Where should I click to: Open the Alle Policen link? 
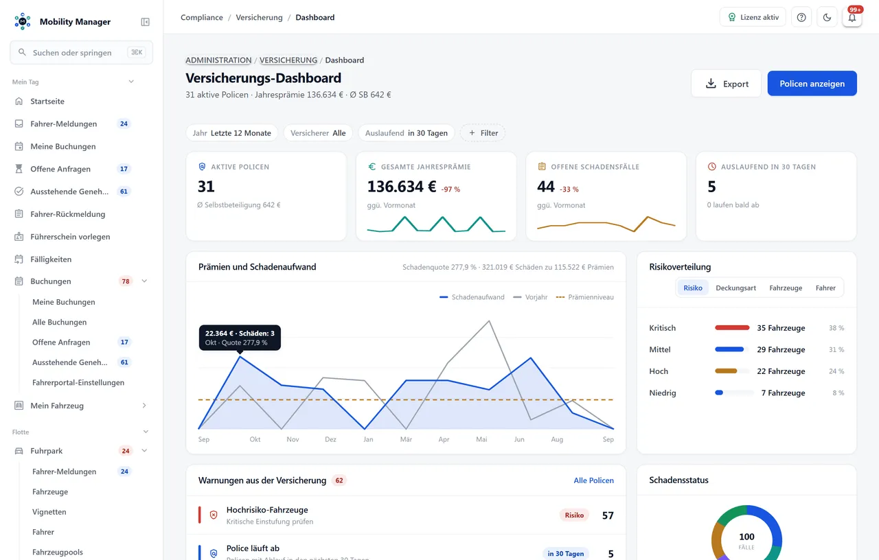point(594,480)
